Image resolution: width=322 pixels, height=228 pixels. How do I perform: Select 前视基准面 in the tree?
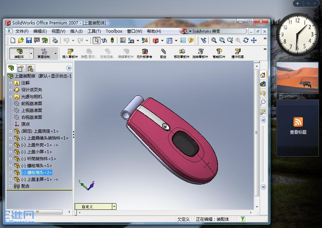[x=32, y=104]
